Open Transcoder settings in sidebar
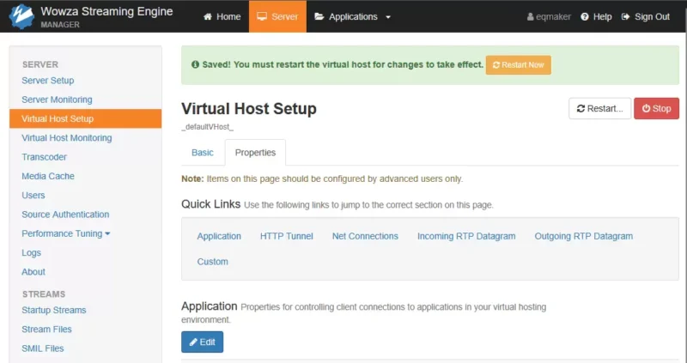687x363 pixels. point(45,157)
